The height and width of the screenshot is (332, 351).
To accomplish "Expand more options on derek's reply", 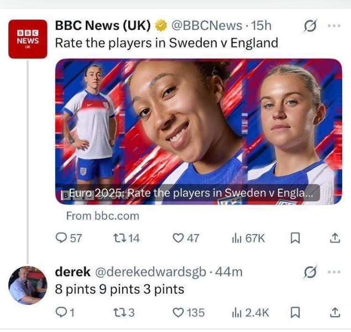I will click(x=334, y=272).
